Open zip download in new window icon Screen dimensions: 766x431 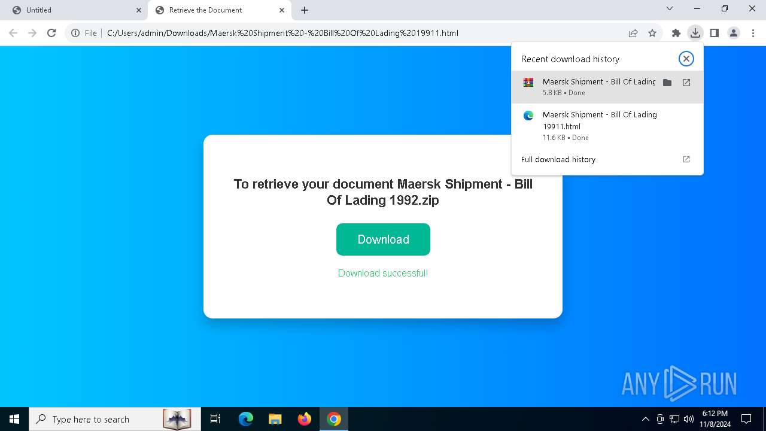coord(686,83)
